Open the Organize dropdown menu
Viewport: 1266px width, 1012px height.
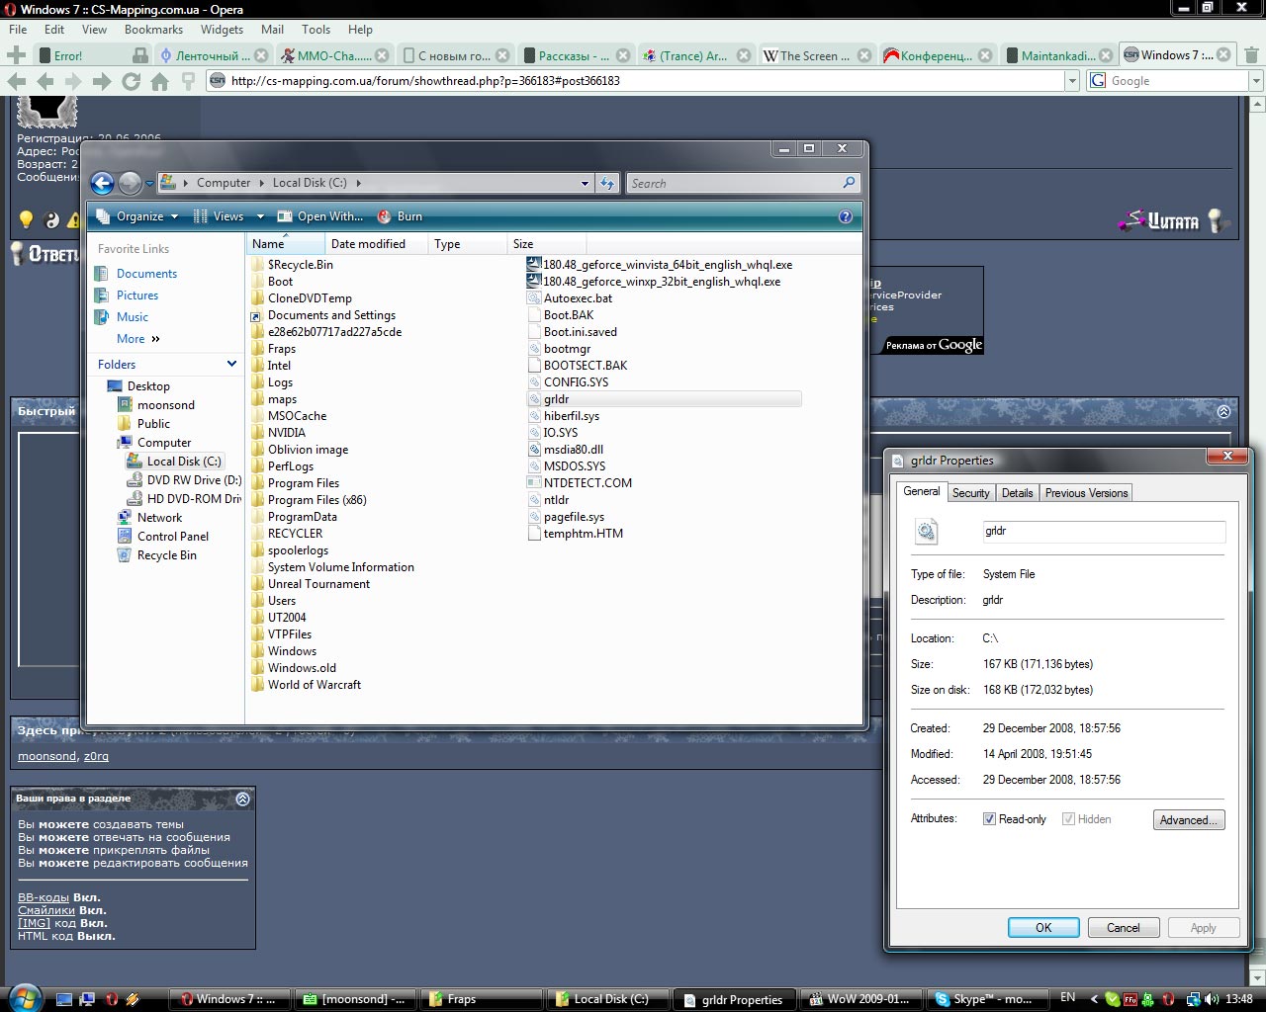(137, 216)
